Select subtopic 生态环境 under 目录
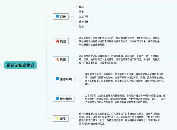This screenshot has width=177, height=130. tap(84, 17)
